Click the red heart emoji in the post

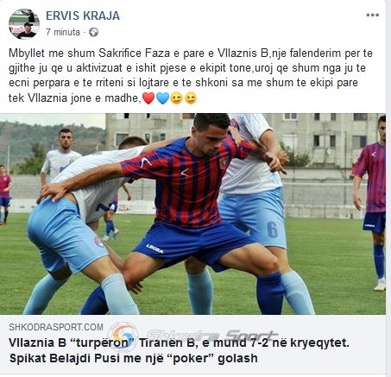click(148, 98)
